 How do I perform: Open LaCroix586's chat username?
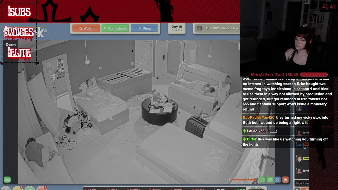coord(257,131)
